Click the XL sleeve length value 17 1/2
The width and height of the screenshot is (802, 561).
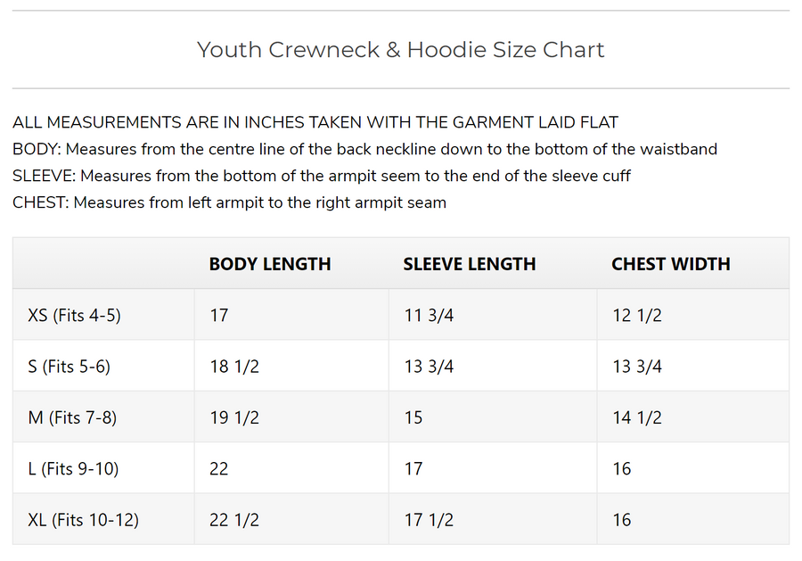pos(429,520)
